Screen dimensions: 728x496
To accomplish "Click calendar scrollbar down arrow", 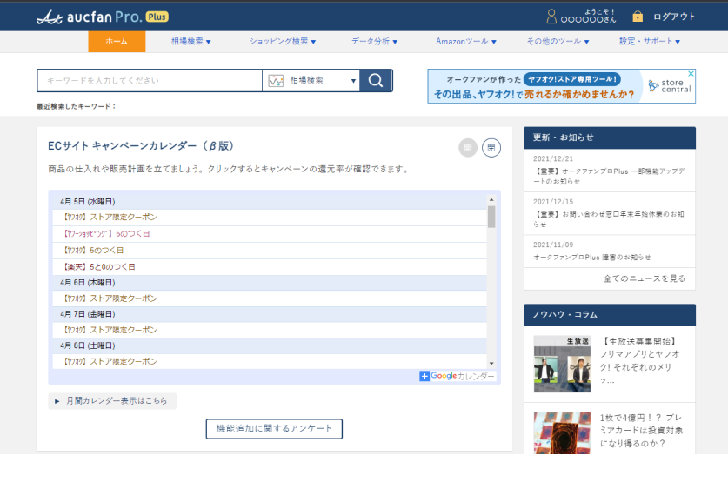I will click(x=491, y=363).
